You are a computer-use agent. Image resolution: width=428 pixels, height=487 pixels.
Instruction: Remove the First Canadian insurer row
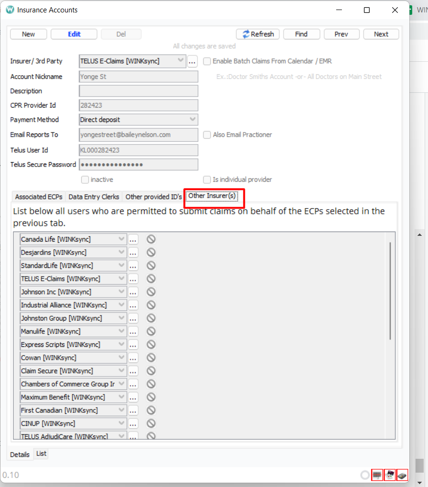[151, 410]
